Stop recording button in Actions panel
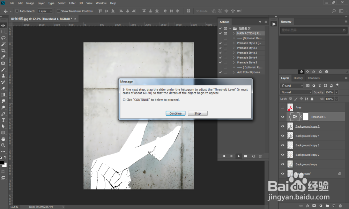This screenshot has width=349, height=209. point(224,156)
